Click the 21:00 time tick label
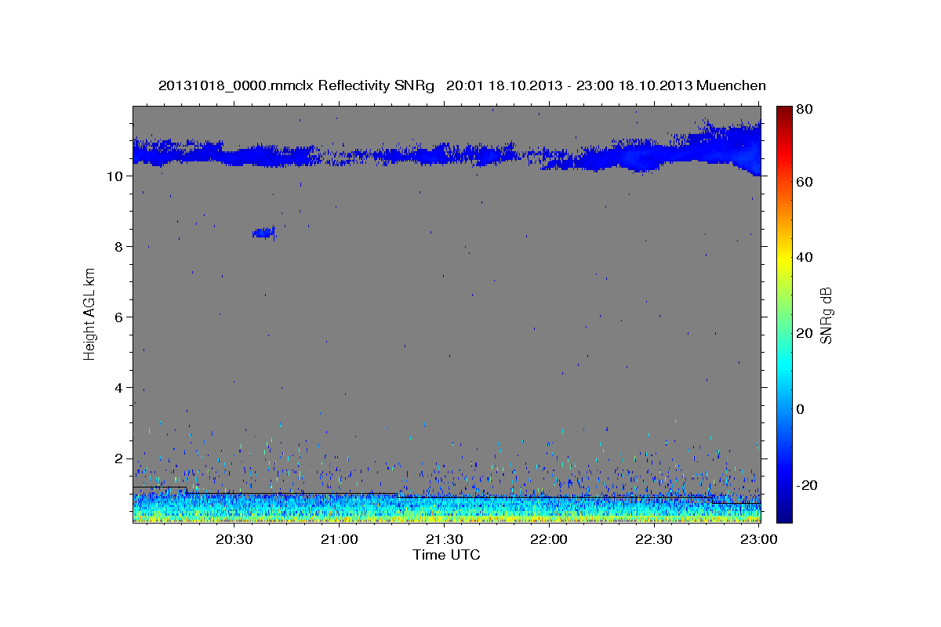The image size is (941, 627). 340,540
